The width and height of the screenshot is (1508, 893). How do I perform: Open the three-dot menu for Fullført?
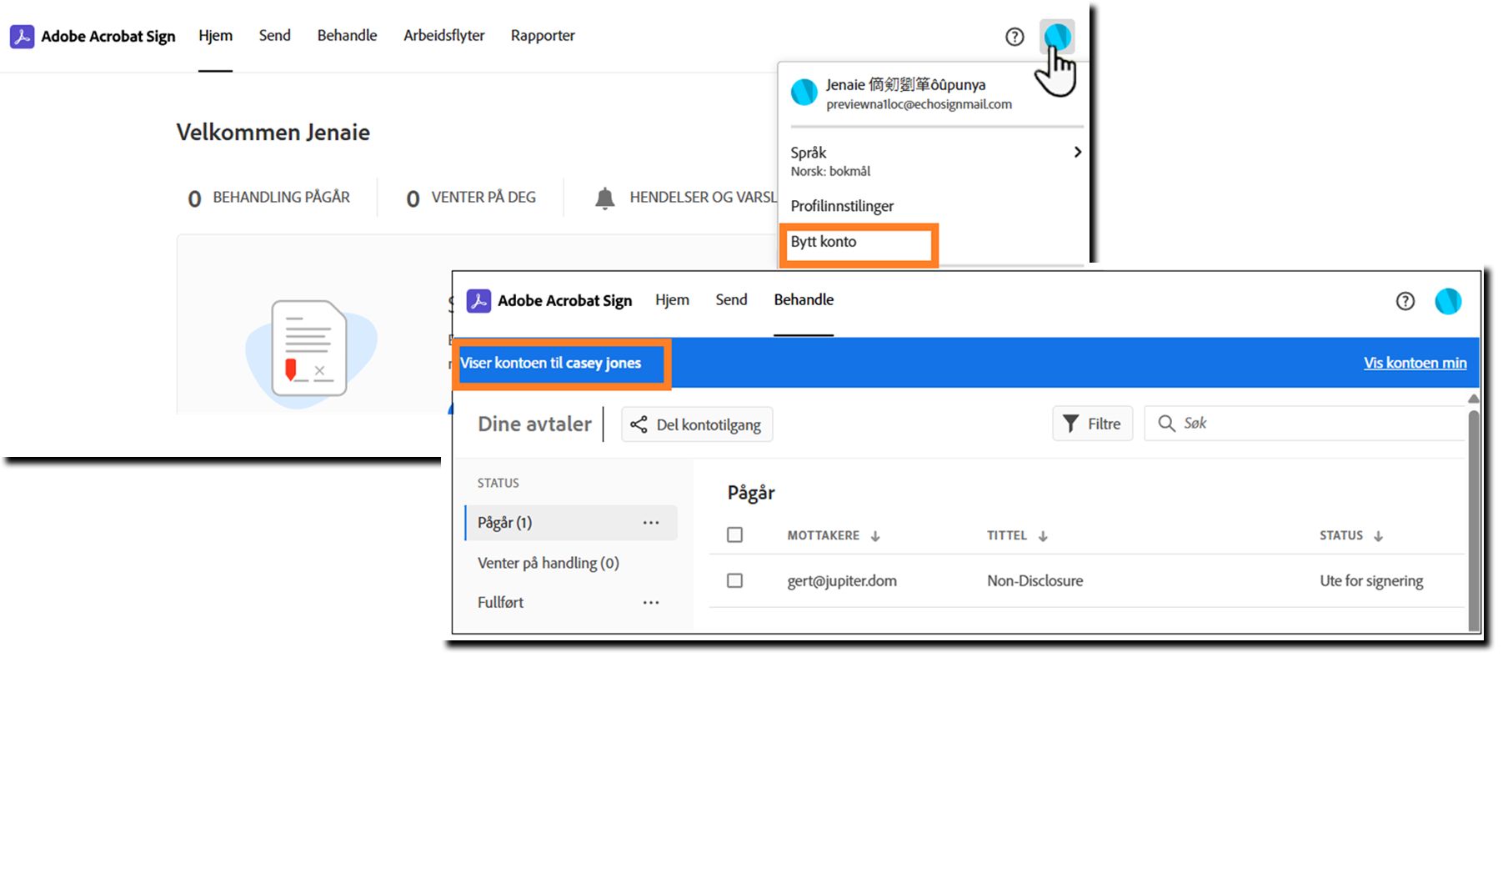pyautogui.click(x=651, y=602)
